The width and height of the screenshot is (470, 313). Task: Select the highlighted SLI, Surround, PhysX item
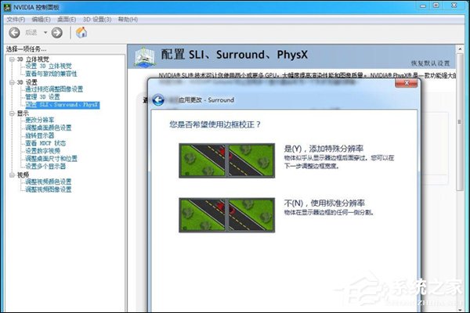pos(63,105)
